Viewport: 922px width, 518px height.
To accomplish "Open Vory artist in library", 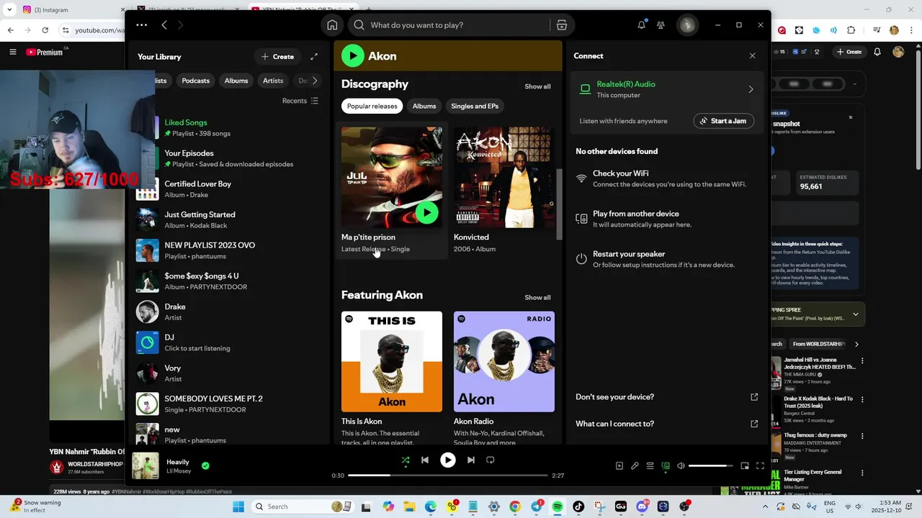I will [x=228, y=373].
